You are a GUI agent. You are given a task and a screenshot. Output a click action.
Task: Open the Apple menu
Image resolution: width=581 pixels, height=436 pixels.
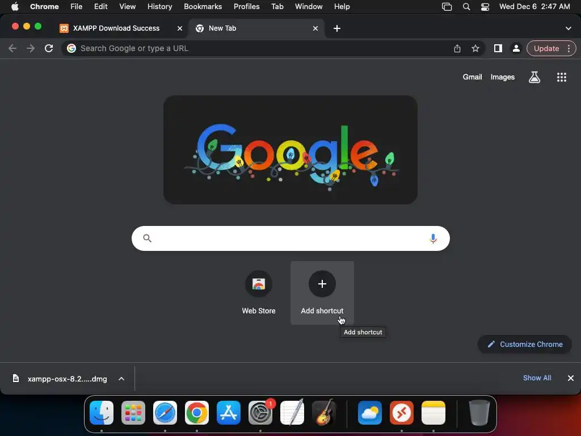[x=15, y=7]
